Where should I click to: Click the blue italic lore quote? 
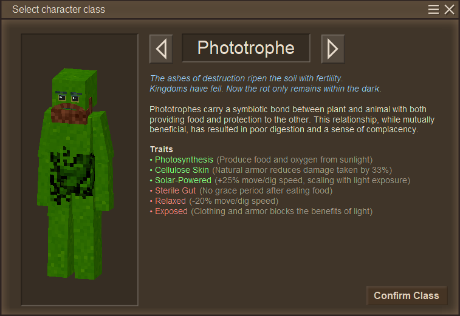coord(265,84)
